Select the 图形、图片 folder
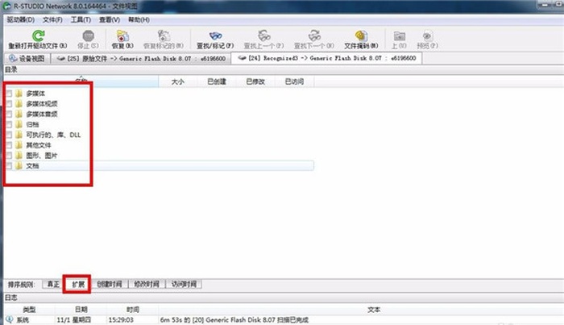The width and height of the screenshot is (564, 325). [x=42, y=156]
